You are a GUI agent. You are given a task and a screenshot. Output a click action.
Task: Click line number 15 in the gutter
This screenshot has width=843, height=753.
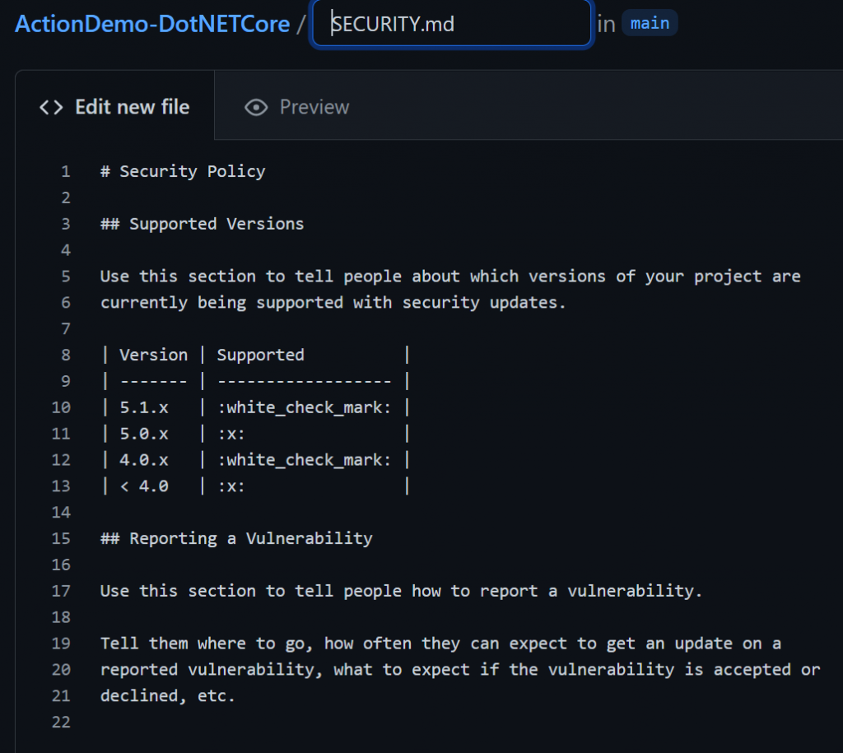(61, 538)
